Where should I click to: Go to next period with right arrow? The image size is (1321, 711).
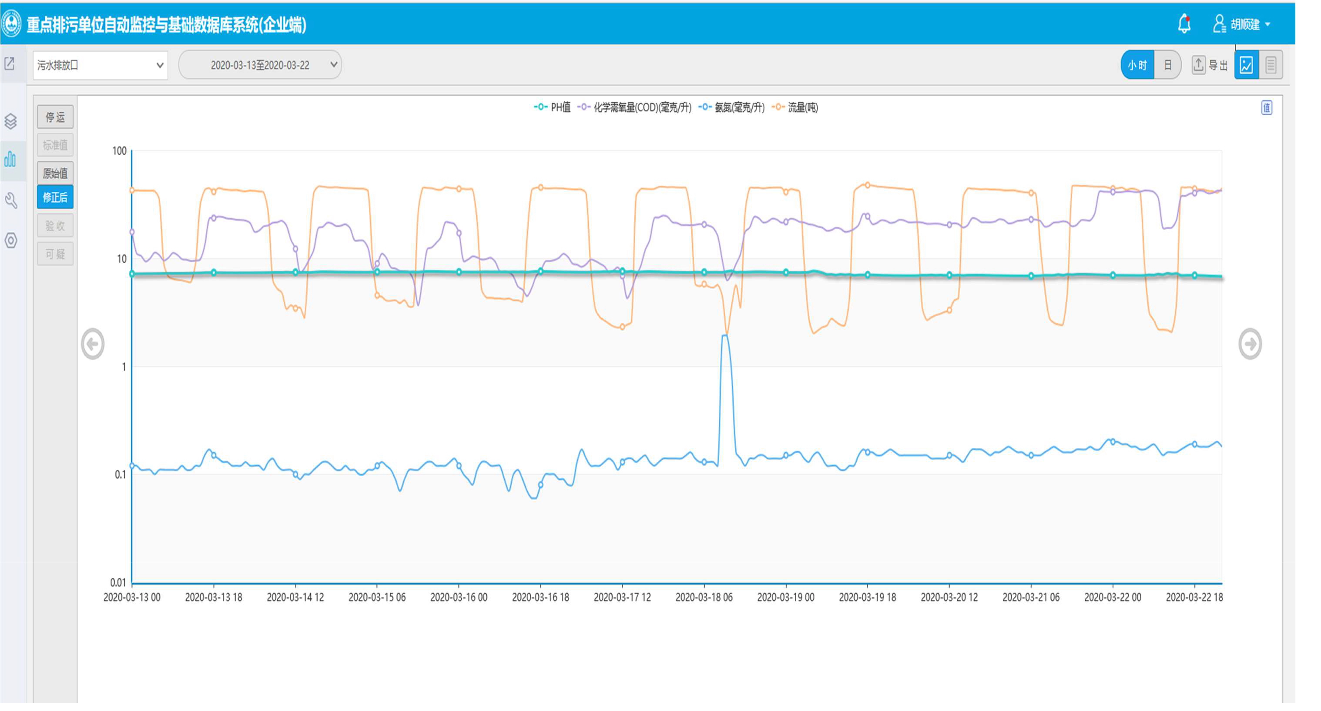click(1250, 344)
